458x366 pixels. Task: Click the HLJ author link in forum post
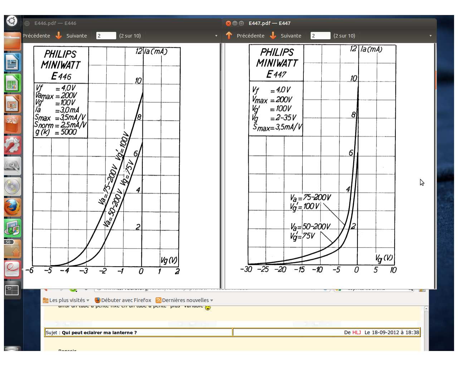[x=356, y=332]
